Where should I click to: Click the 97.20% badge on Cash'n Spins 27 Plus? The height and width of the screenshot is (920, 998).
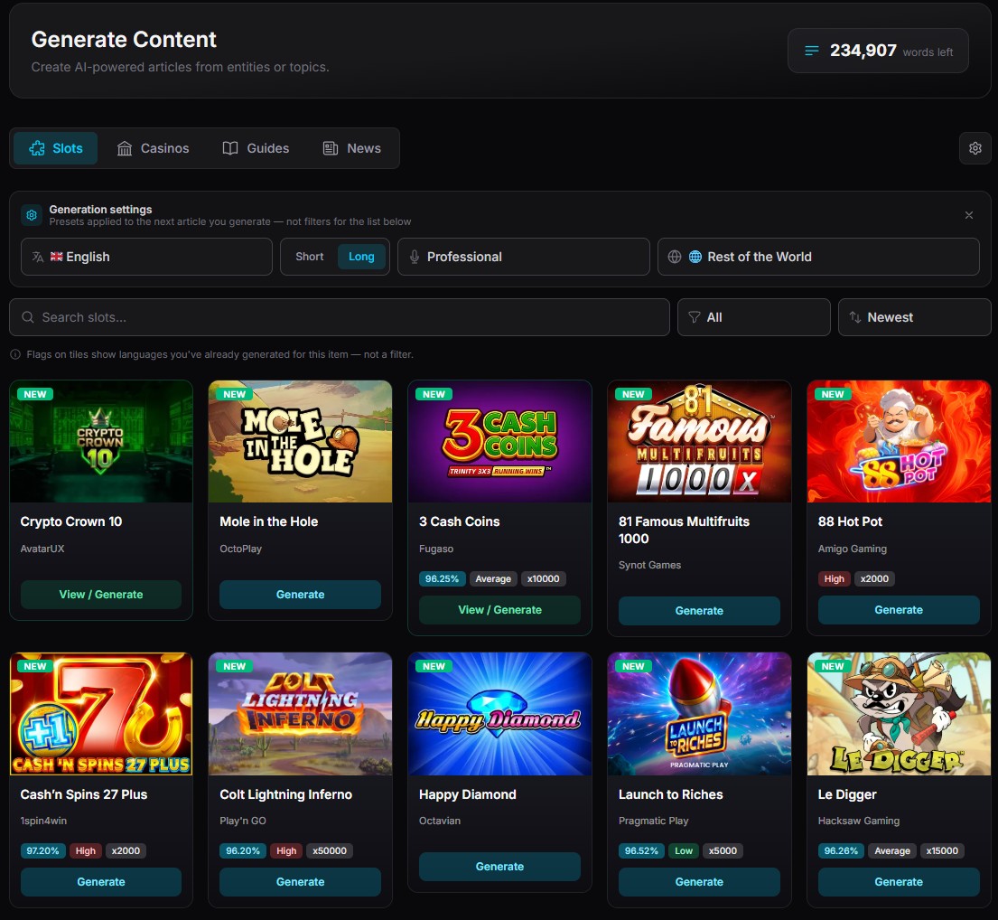pyautogui.click(x=42, y=850)
